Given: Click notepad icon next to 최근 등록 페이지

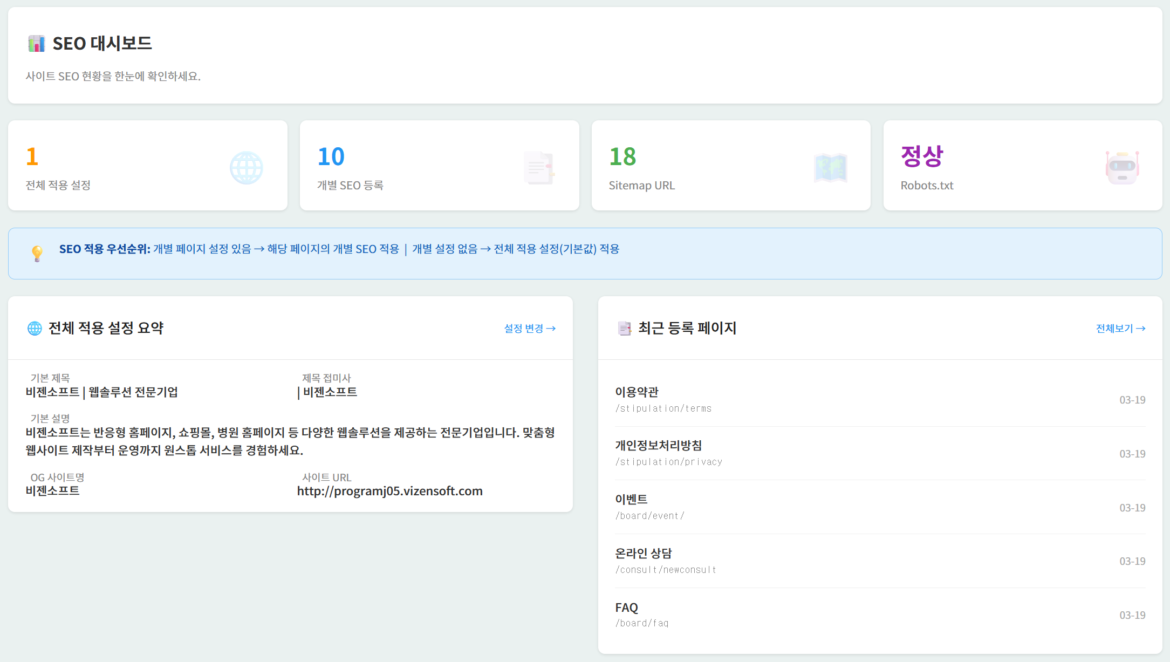Looking at the screenshot, I should (624, 328).
